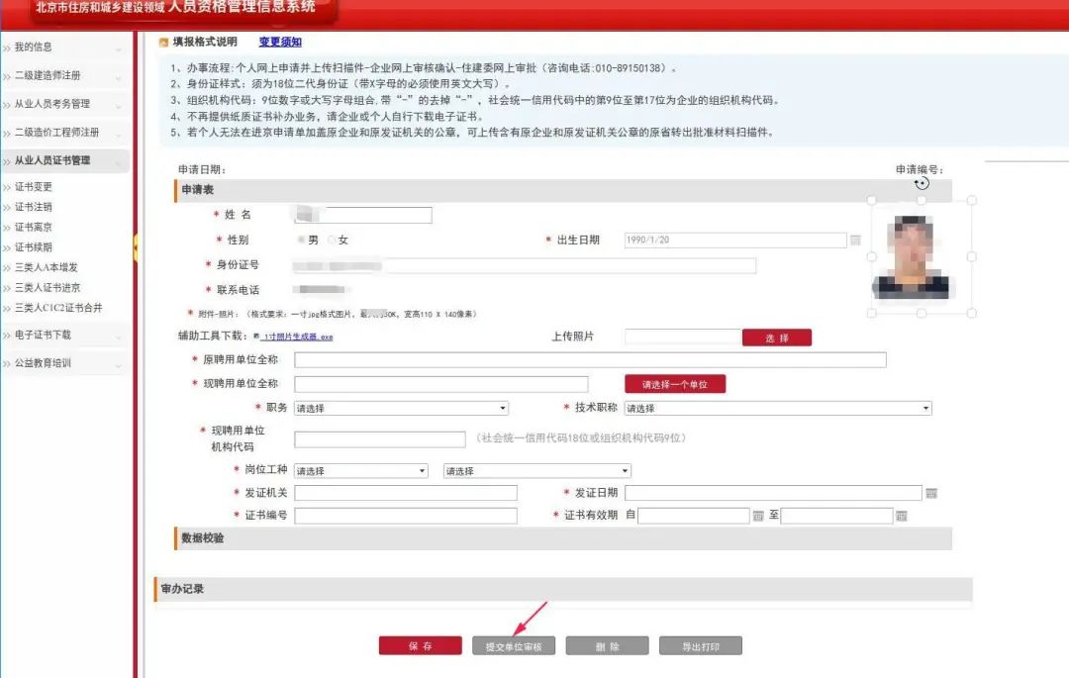The width and height of the screenshot is (1069, 678).
Task: Click the 提交单位审核 button
Action: tap(514, 646)
